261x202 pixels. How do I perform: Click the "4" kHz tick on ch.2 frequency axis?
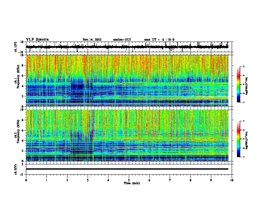[x=23, y=141]
